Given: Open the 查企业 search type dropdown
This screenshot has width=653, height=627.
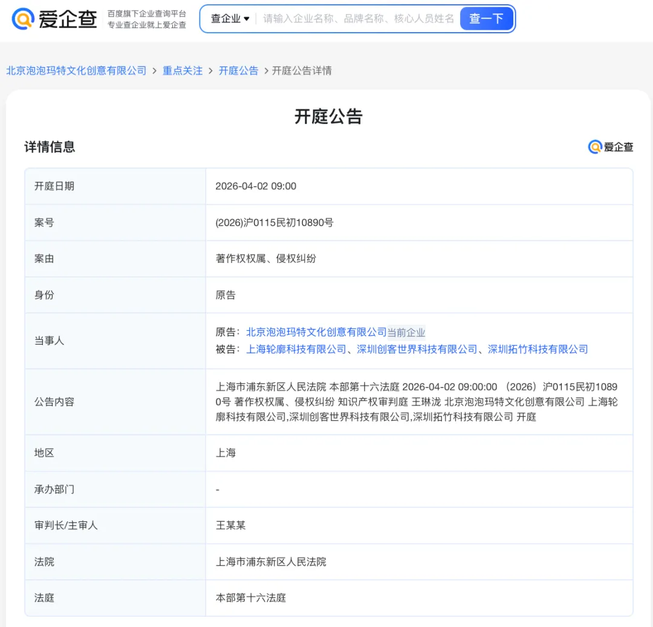Looking at the screenshot, I should [230, 19].
